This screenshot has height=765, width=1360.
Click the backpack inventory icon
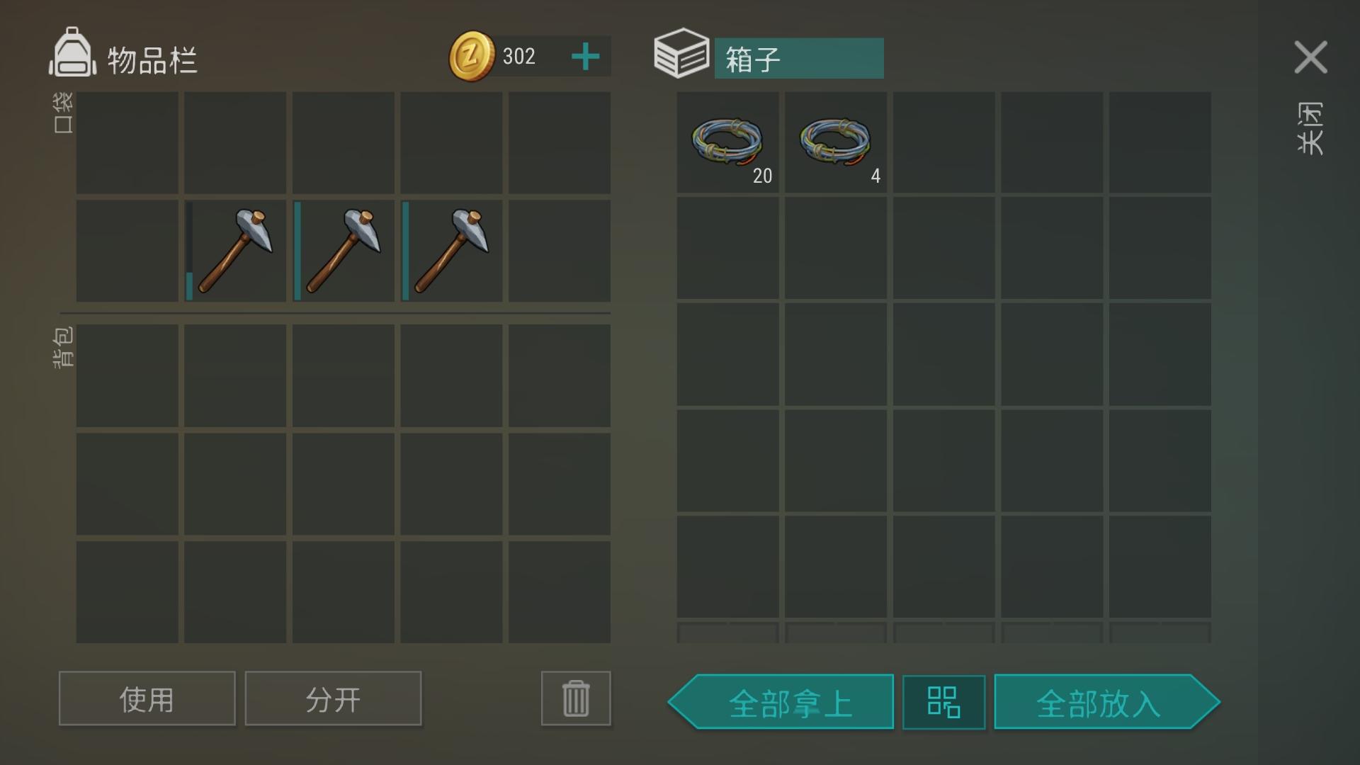click(72, 52)
